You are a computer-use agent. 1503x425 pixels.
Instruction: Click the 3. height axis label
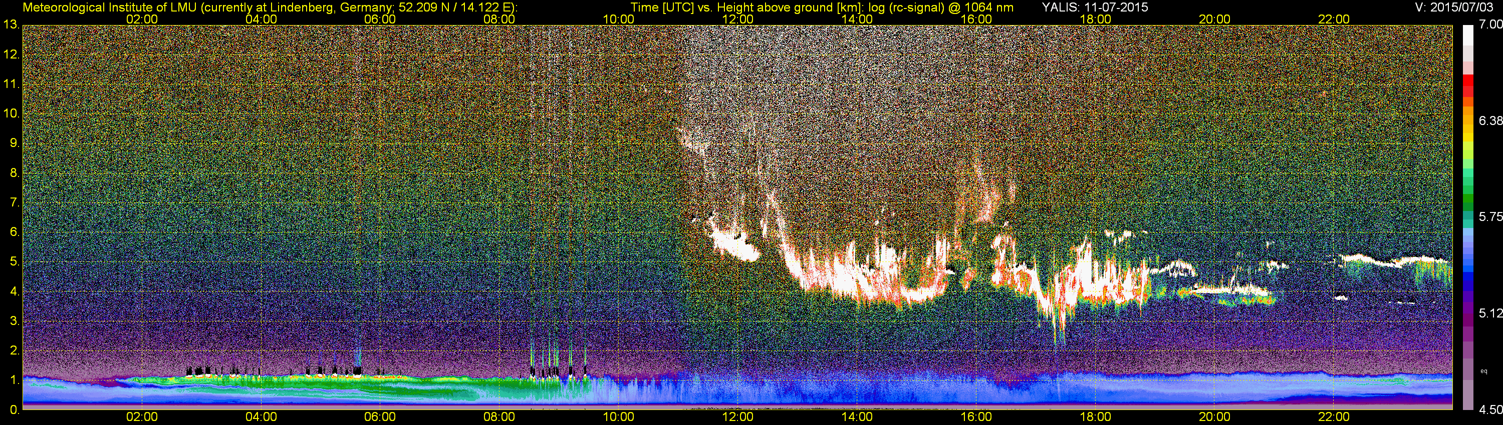[15, 321]
